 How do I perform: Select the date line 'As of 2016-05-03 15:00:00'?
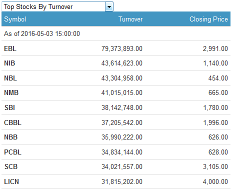[x=42, y=33]
